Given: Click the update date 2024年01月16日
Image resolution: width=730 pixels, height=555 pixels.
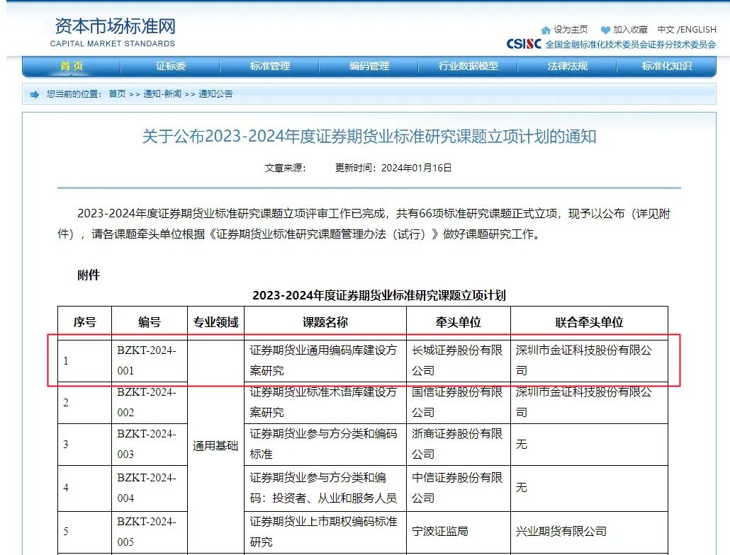Looking at the screenshot, I should click(x=416, y=168).
